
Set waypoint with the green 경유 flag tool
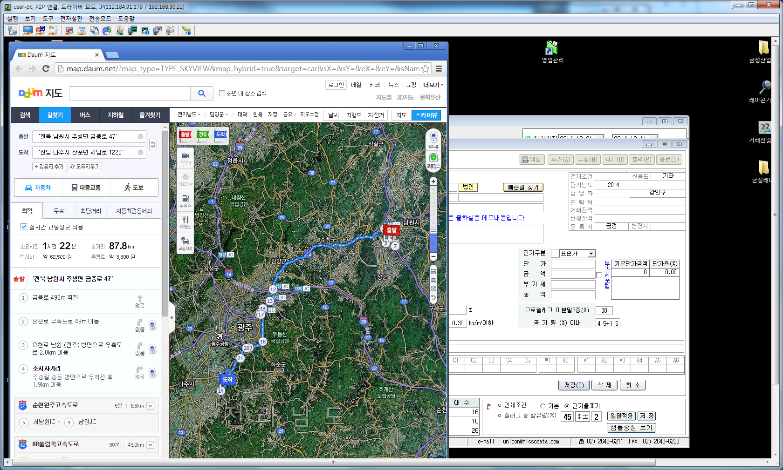(x=203, y=135)
